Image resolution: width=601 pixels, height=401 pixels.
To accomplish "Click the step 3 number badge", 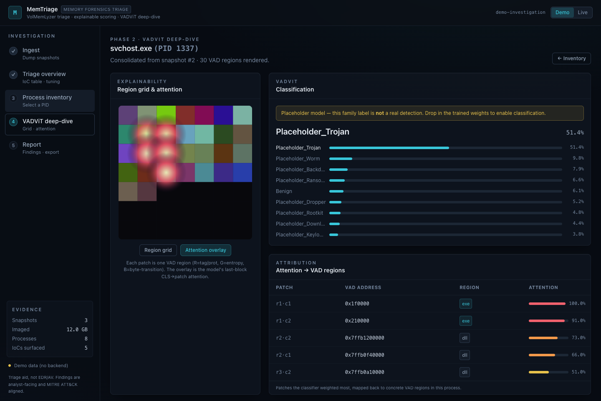I will click(13, 98).
